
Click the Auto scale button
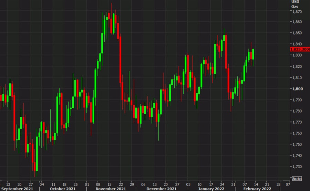(297, 179)
